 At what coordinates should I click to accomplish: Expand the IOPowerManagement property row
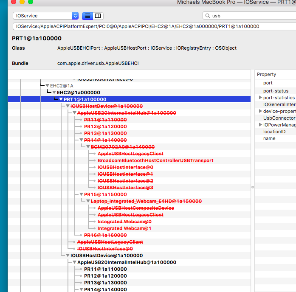(x=260, y=125)
